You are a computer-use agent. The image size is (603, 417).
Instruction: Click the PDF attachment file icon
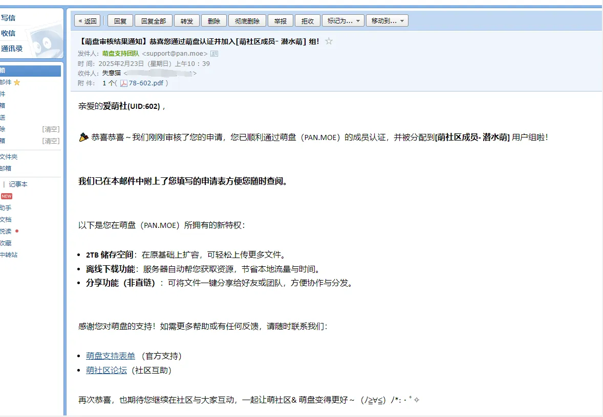(x=124, y=83)
